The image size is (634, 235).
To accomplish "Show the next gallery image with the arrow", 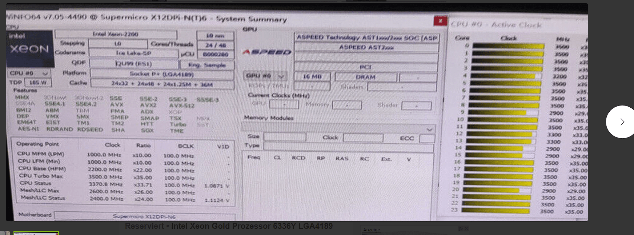I will 622,122.
